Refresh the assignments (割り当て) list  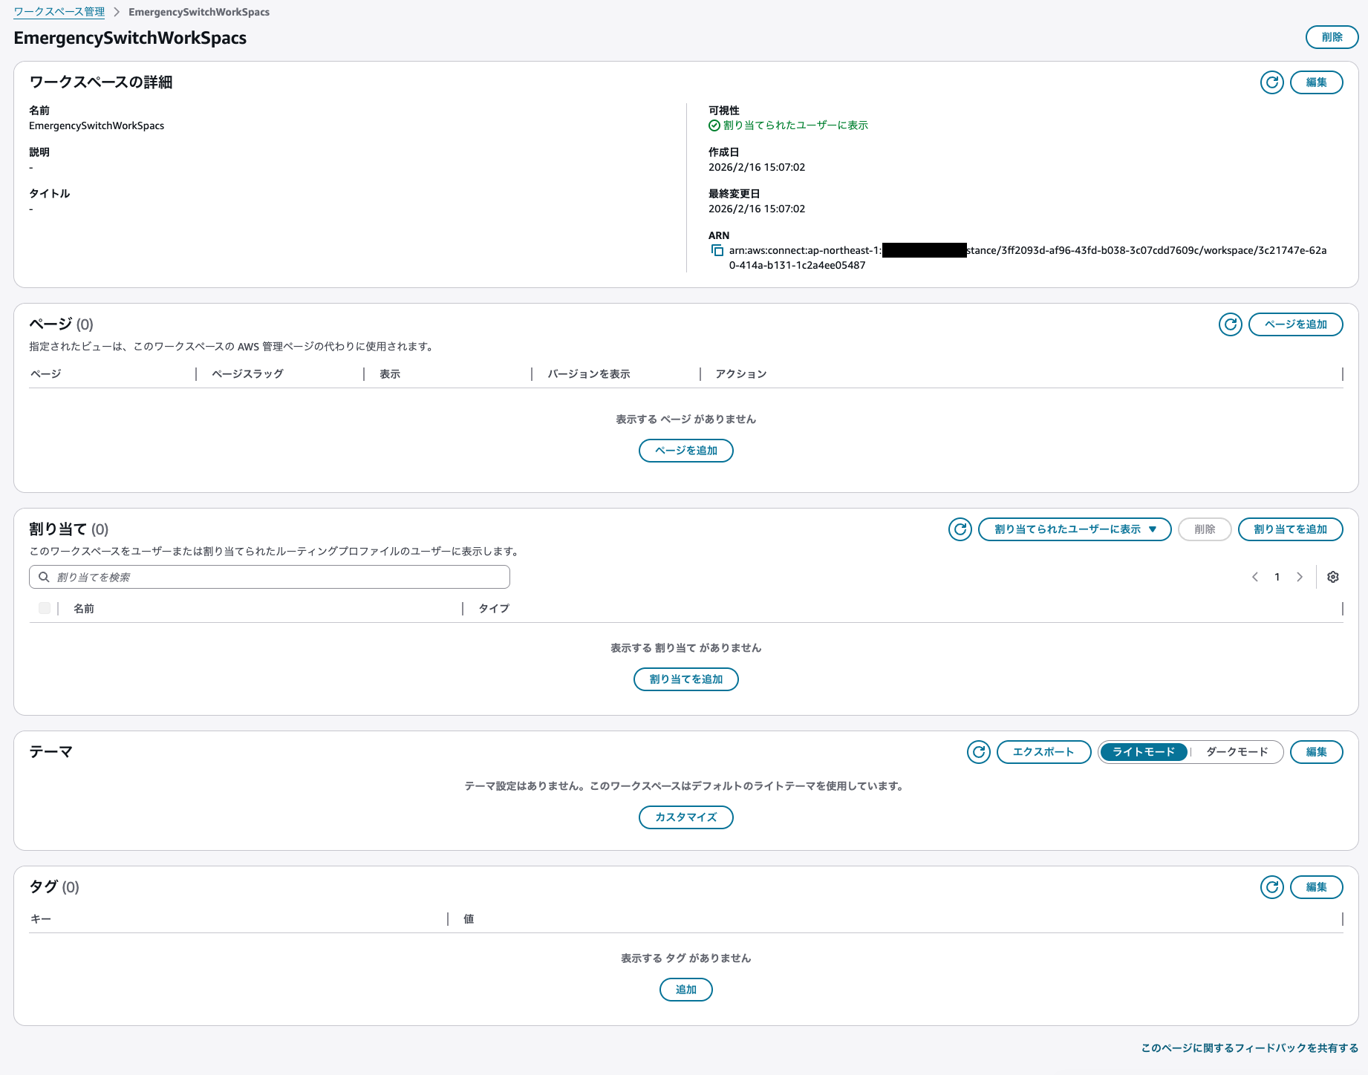coord(960,529)
